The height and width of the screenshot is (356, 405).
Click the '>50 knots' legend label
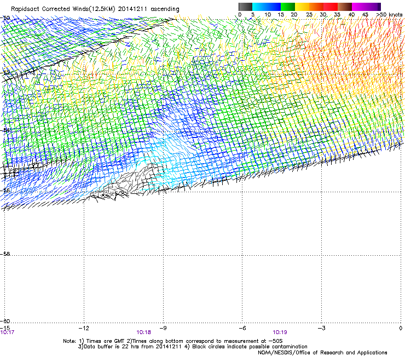click(389, 14)
